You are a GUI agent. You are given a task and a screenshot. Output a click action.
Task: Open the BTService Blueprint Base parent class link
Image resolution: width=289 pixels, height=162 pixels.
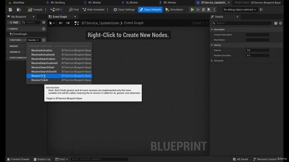[x=266, y=3]
